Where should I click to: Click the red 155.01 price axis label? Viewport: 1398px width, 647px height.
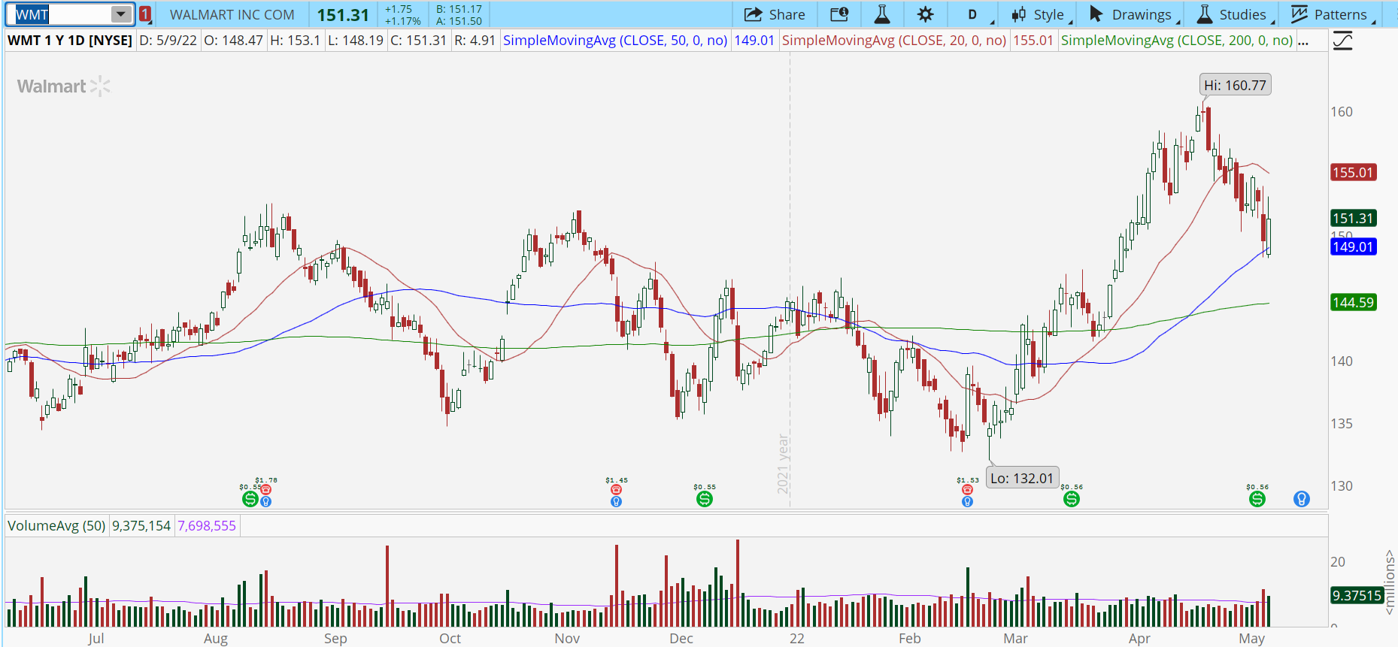coord(1353,173)
